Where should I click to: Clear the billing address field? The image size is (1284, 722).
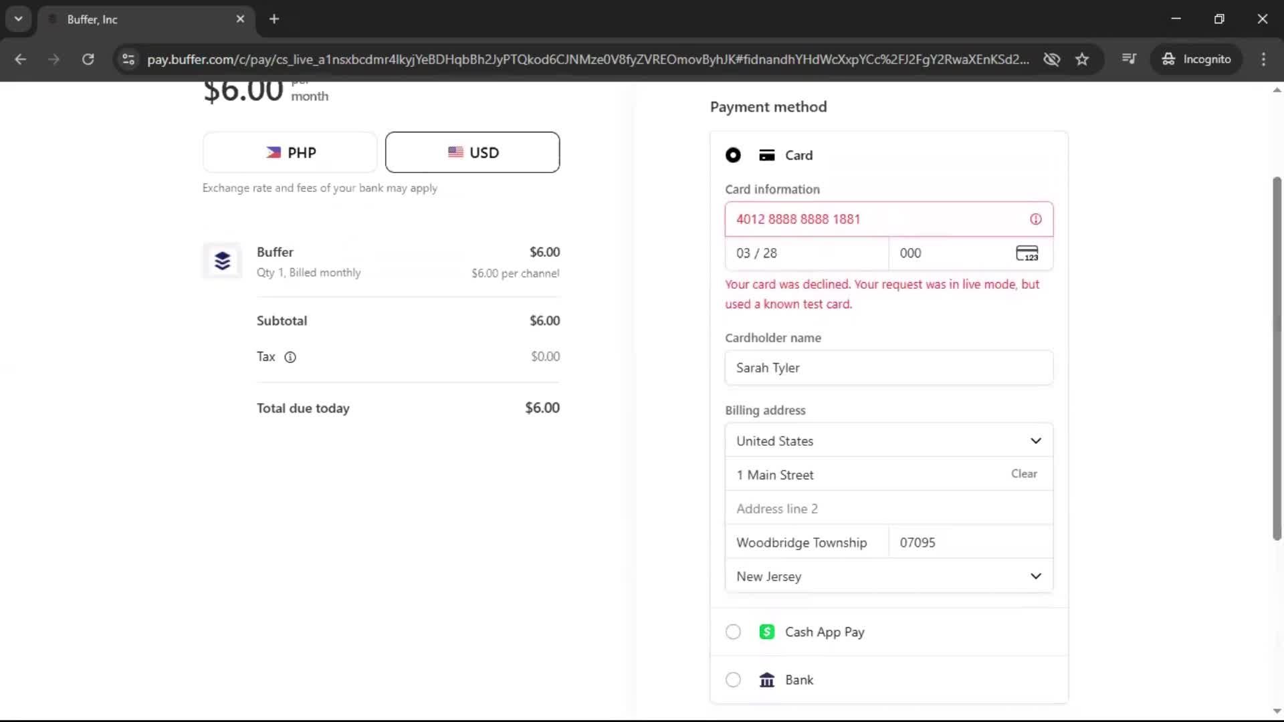click(1024, 474)
